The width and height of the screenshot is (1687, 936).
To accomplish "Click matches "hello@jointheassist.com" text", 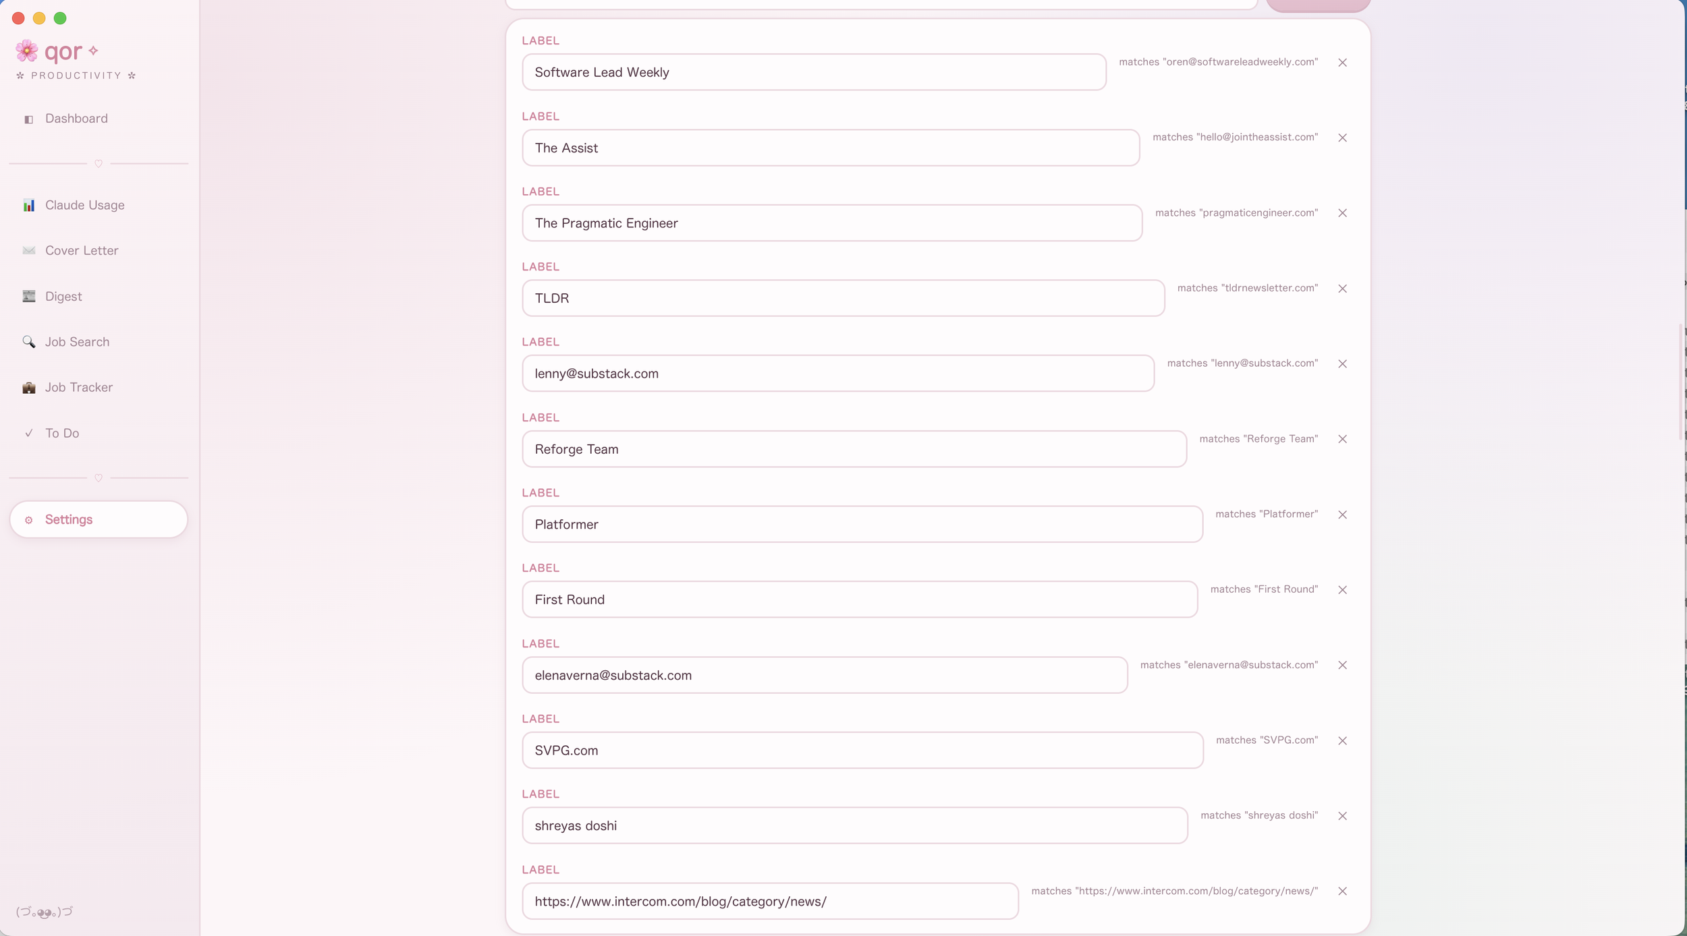I will point(1235,138).
